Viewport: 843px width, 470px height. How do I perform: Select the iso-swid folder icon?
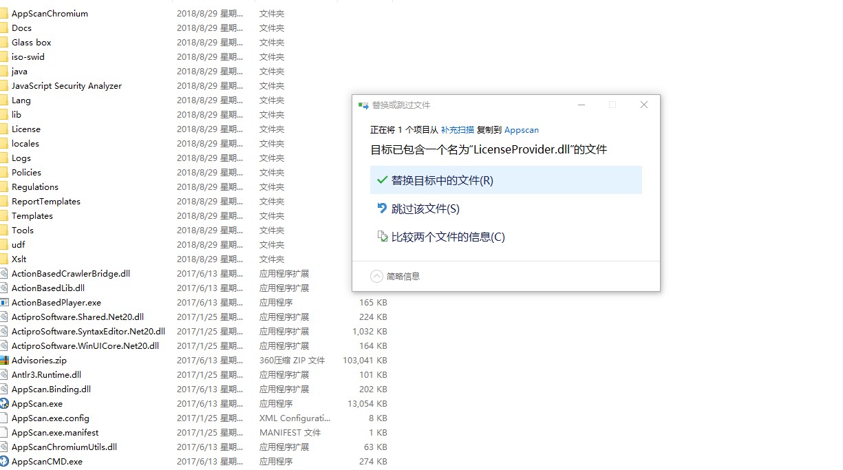[x=3, y=56]
